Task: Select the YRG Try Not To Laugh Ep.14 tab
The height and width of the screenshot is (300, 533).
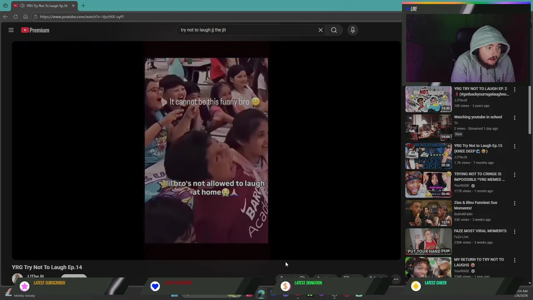Action: pos(44,6)
